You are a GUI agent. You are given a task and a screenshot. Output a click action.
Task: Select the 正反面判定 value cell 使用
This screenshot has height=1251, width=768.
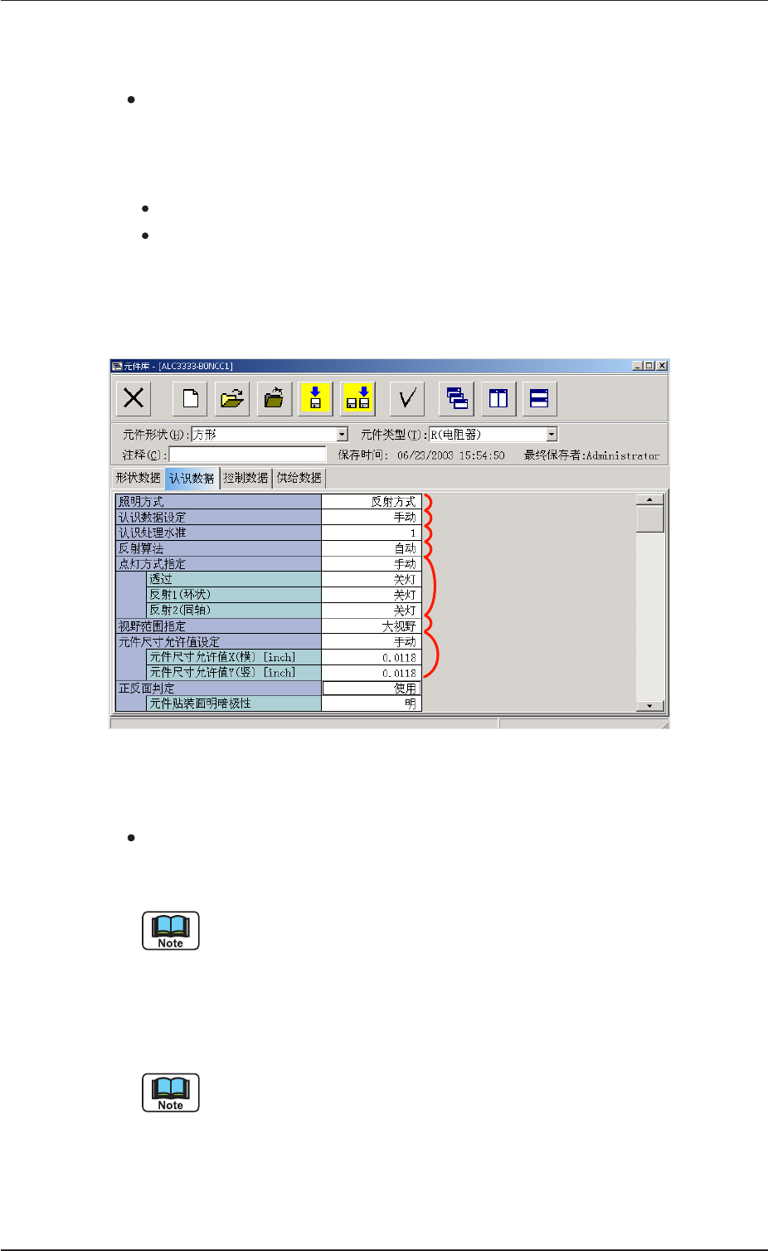click(x=372, y=689)
